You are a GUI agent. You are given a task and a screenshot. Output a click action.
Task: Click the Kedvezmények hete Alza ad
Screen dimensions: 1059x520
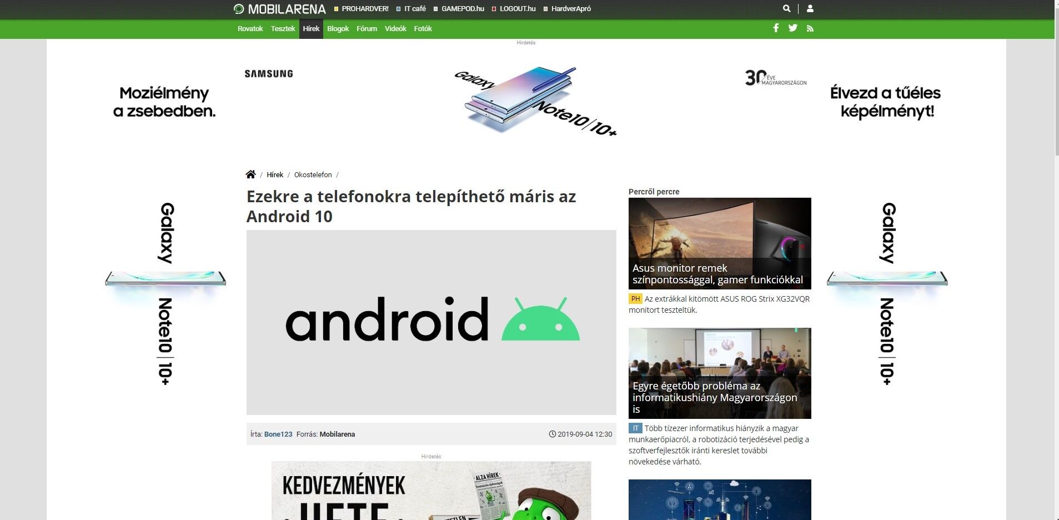tap(431, 491)
